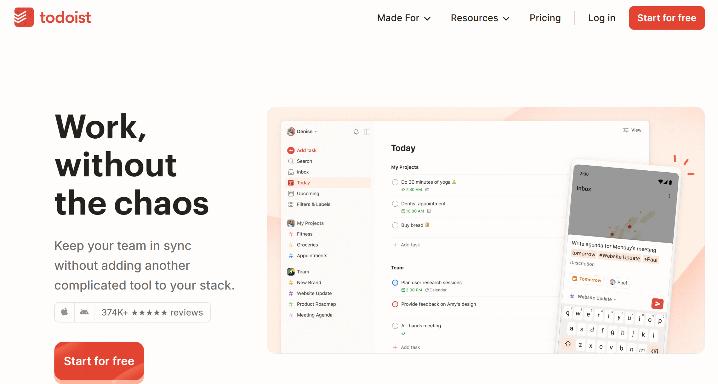Click the Android store icon
Image resolution: width=718 pixels, height=384 pixels.
coord(84,312)
